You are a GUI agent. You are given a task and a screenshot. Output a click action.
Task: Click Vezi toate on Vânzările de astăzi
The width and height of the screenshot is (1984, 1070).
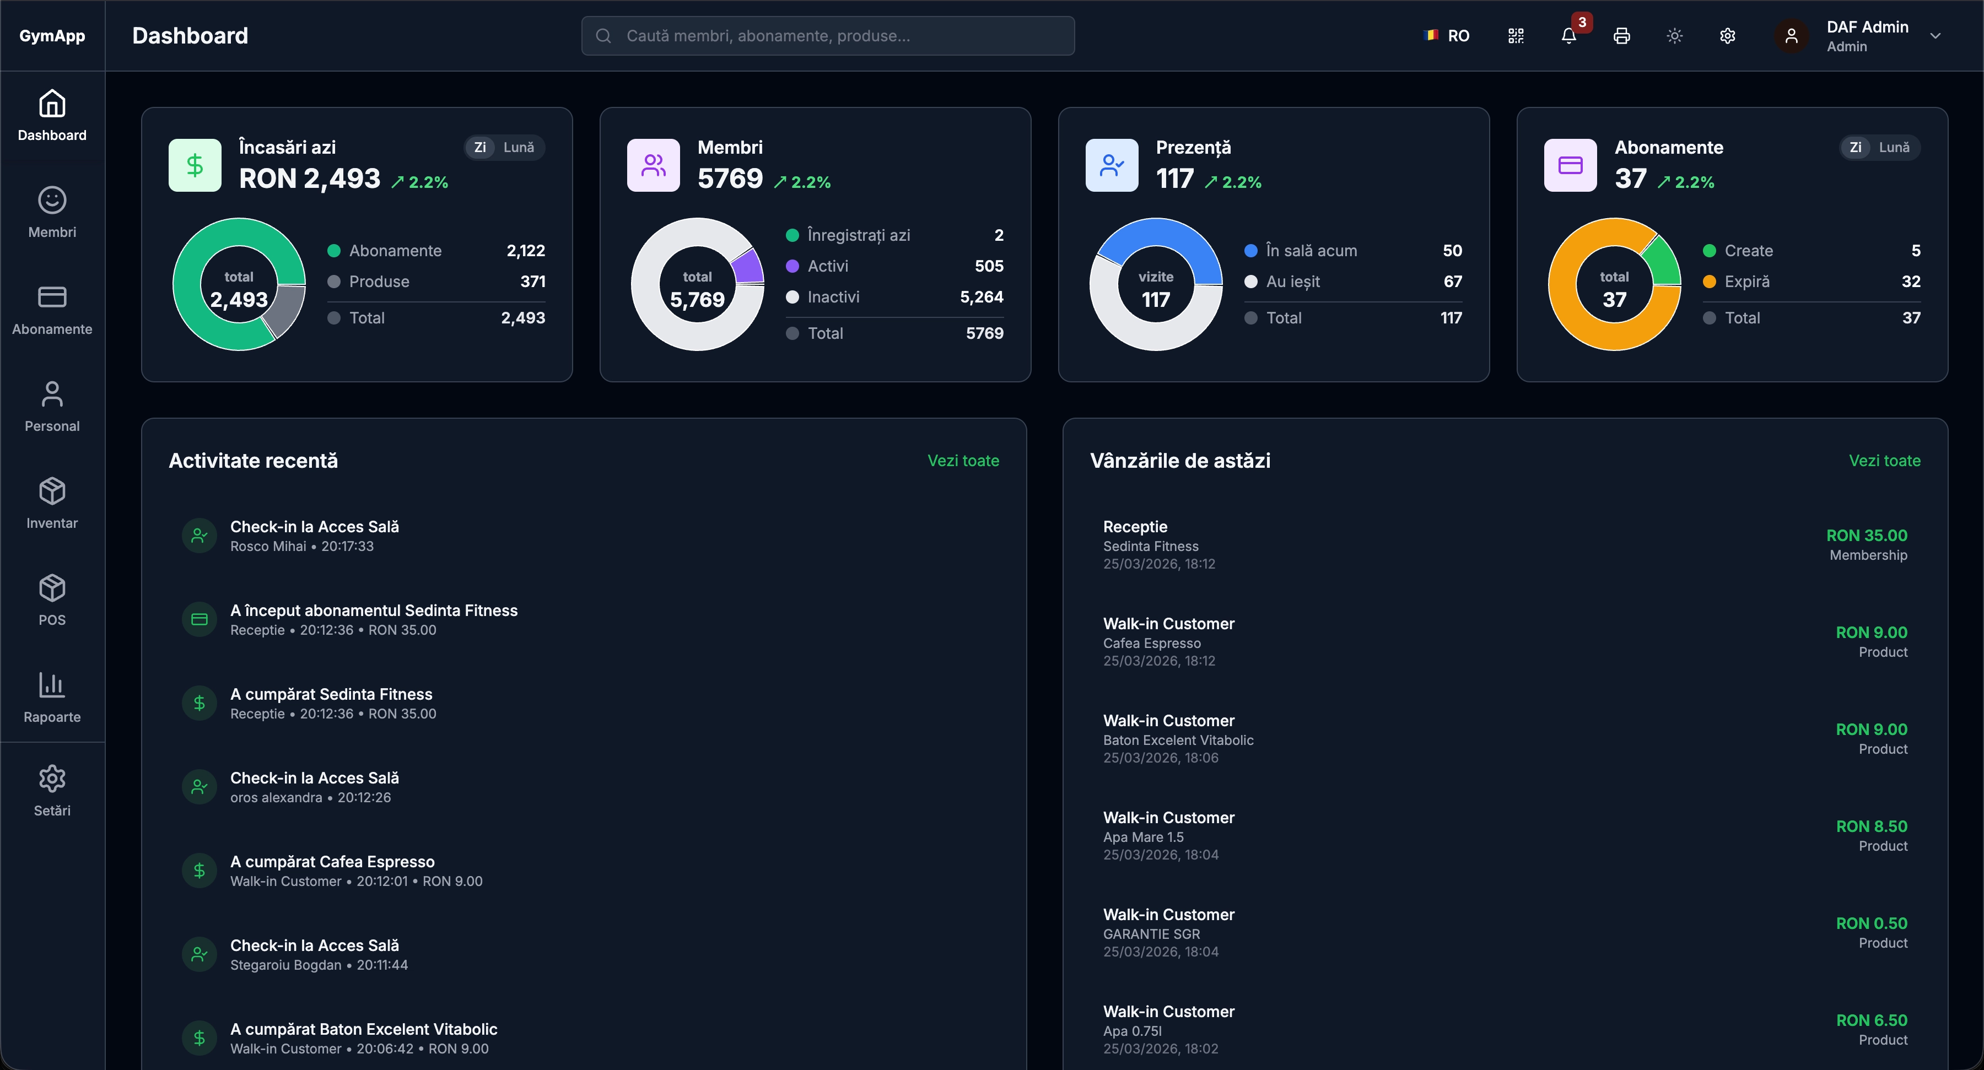(x=1885, y=460)
